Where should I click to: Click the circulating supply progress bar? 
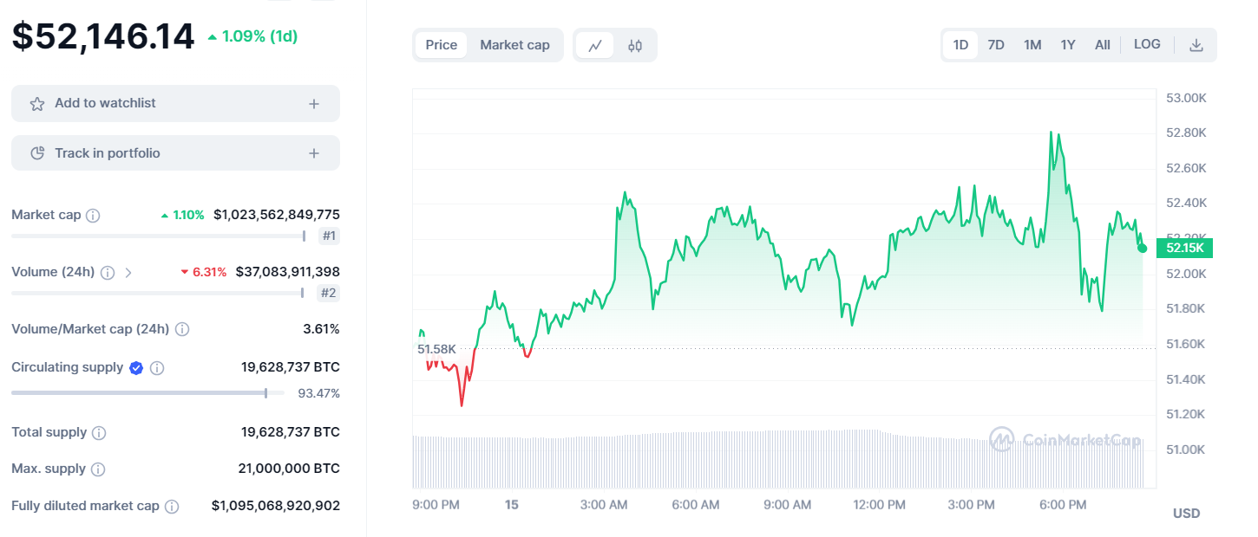pos(147,393)
